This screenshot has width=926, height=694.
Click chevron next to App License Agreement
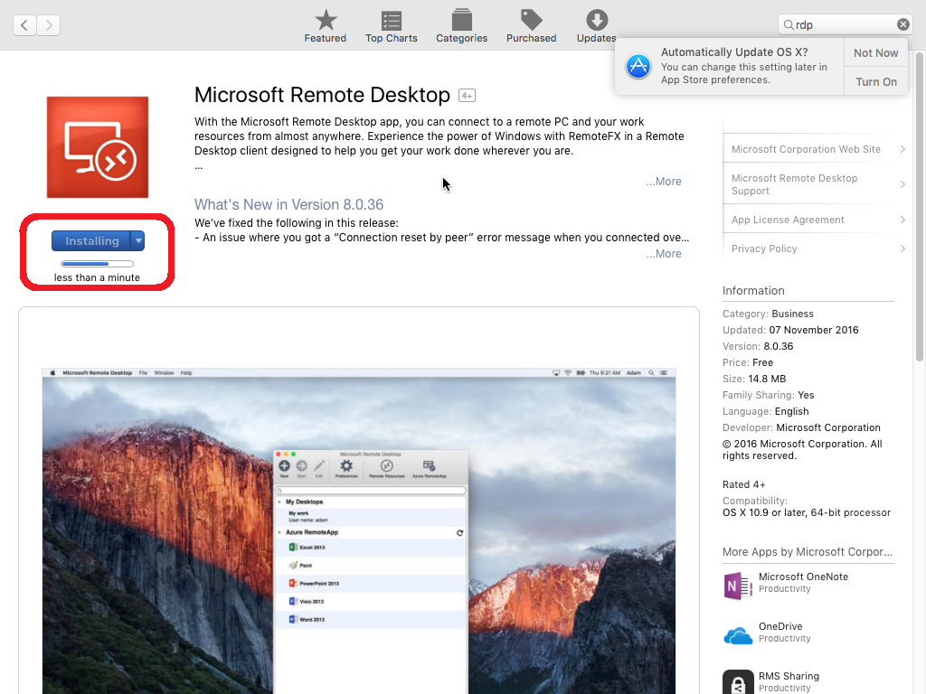pyautogui.click(x=902, y=220)
